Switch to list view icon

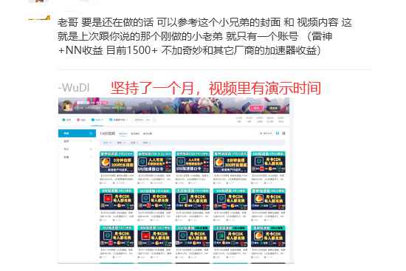point(283,134)
